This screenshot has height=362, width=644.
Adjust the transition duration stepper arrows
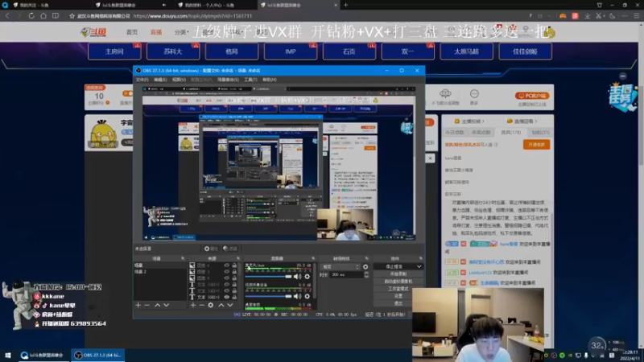point(366,274)
